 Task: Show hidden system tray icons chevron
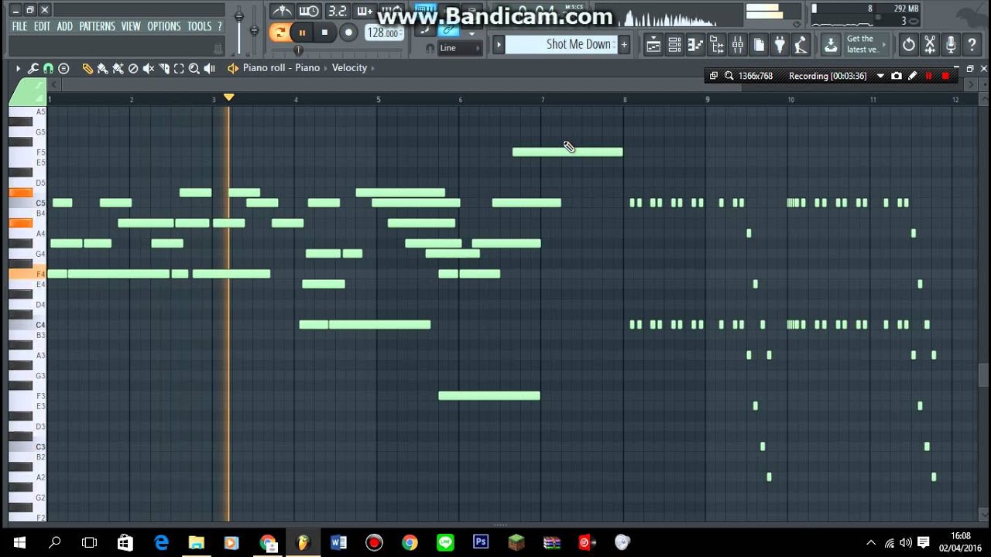coord(871,543)
